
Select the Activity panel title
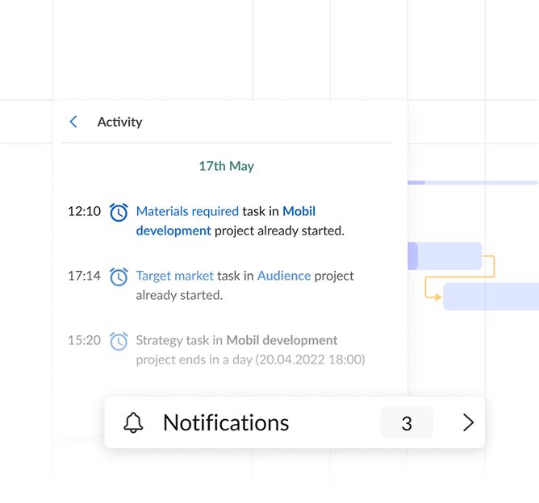pyautogui.click(x=119, y=122)
